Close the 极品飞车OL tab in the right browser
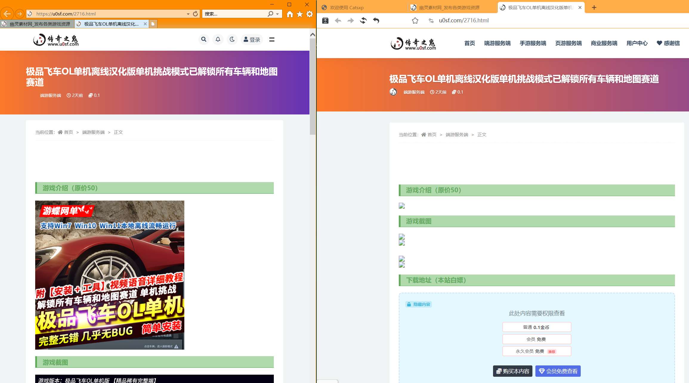Viewport: 689px width, 383px height. click(580, 7)
